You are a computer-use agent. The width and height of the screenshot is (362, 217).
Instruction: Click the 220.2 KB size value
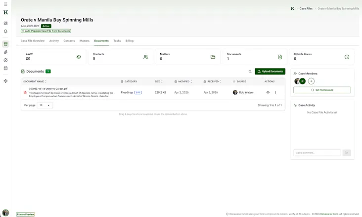coord(160,92)
